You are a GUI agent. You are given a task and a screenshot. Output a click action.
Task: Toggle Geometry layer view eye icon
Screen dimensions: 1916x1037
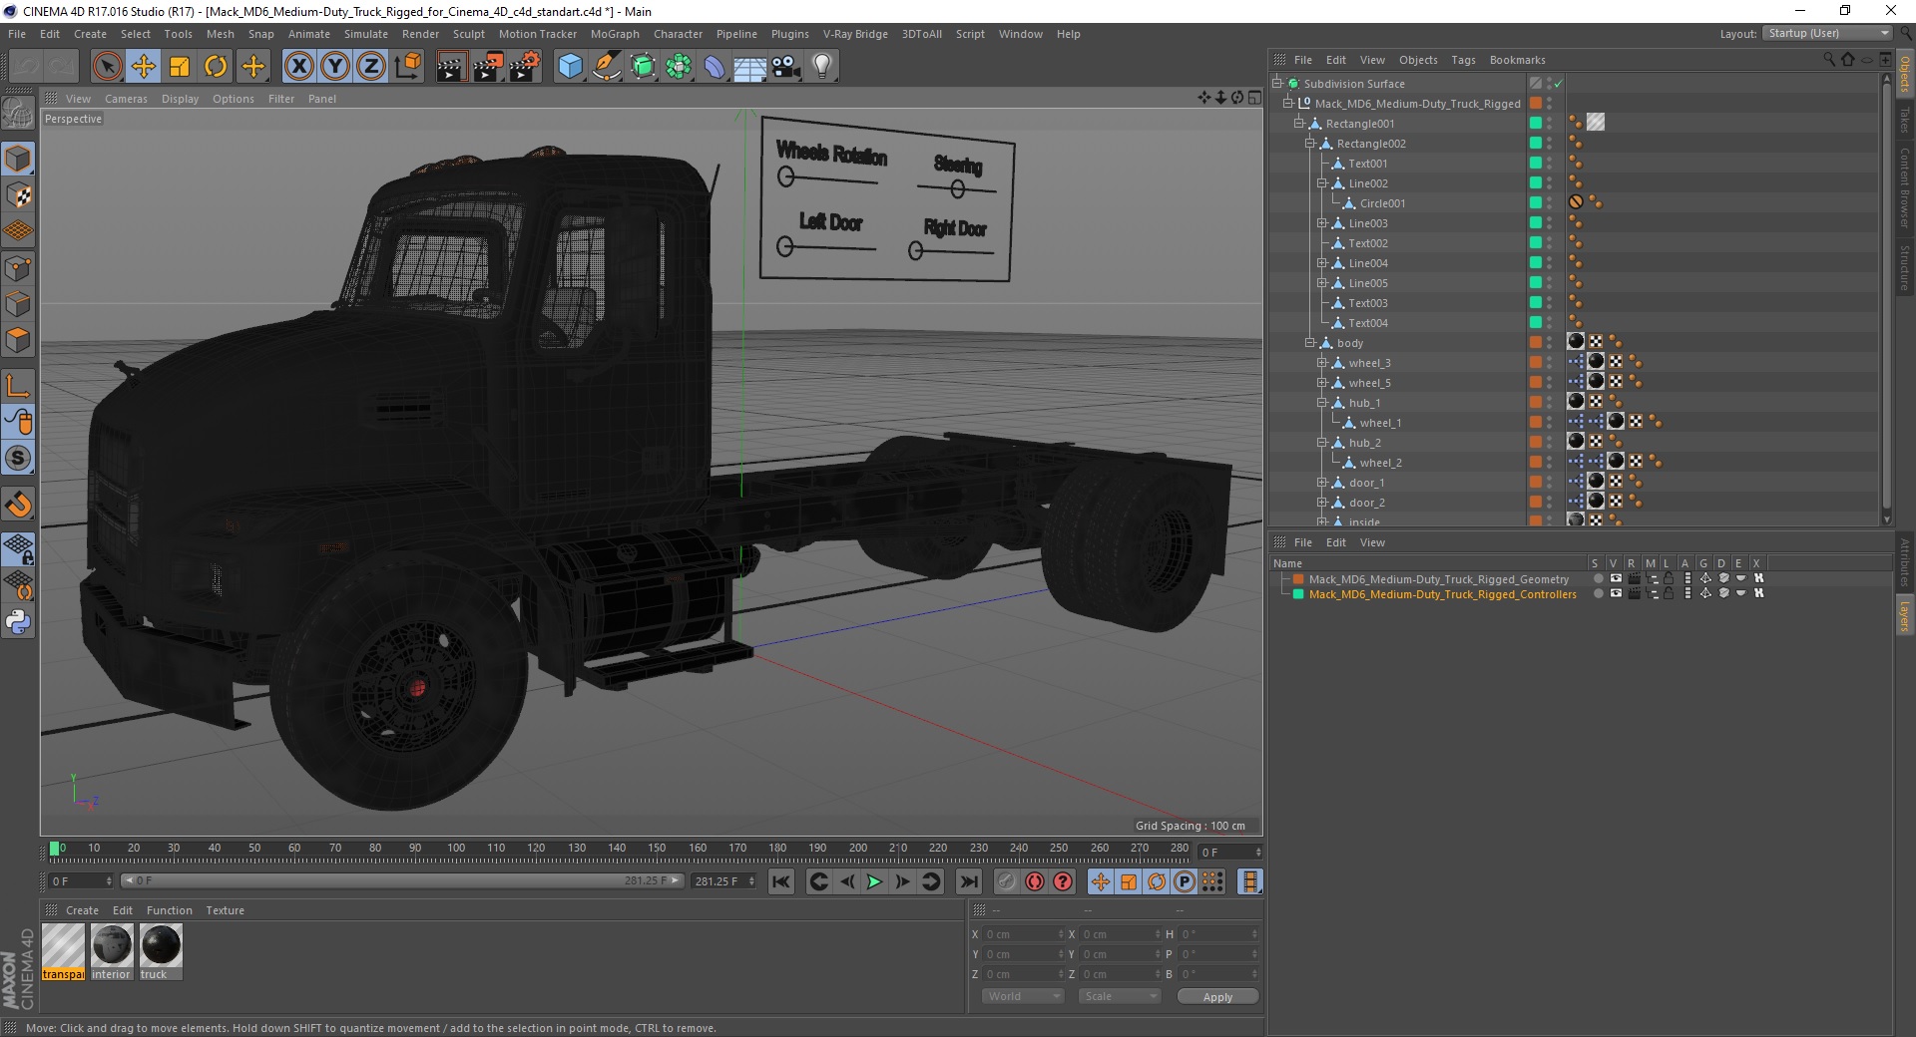tap(1616, 578)
